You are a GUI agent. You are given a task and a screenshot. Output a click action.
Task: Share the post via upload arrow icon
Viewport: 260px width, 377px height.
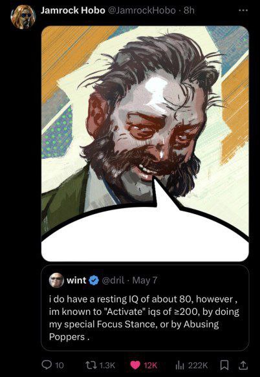[243, 365]
